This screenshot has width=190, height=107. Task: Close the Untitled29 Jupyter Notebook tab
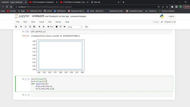(x=26, y=2)
